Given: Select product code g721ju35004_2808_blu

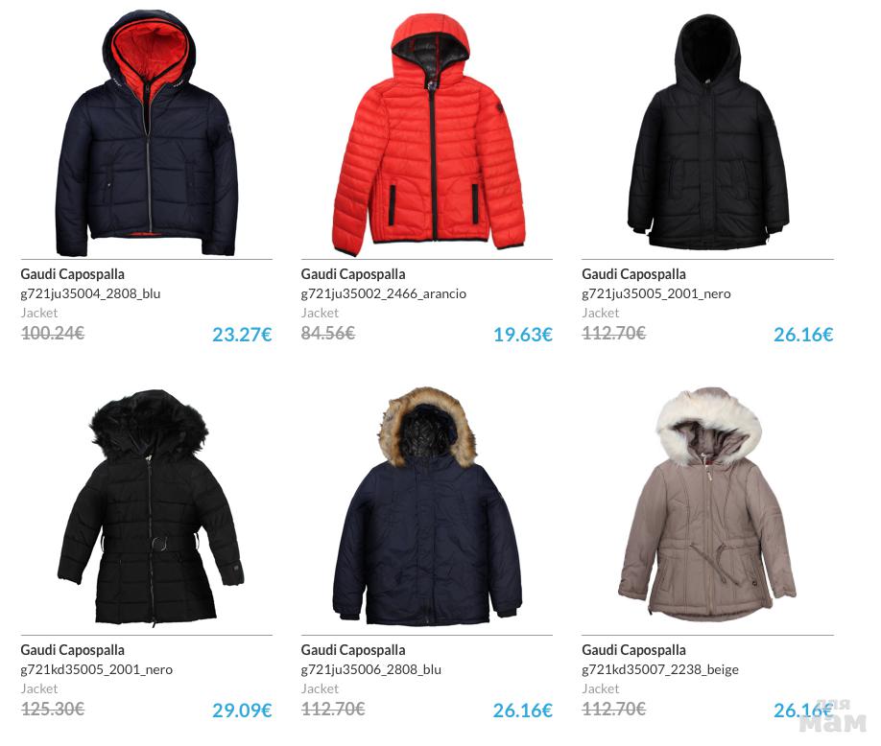Looking at the screenshot, I should pos(90,293).
